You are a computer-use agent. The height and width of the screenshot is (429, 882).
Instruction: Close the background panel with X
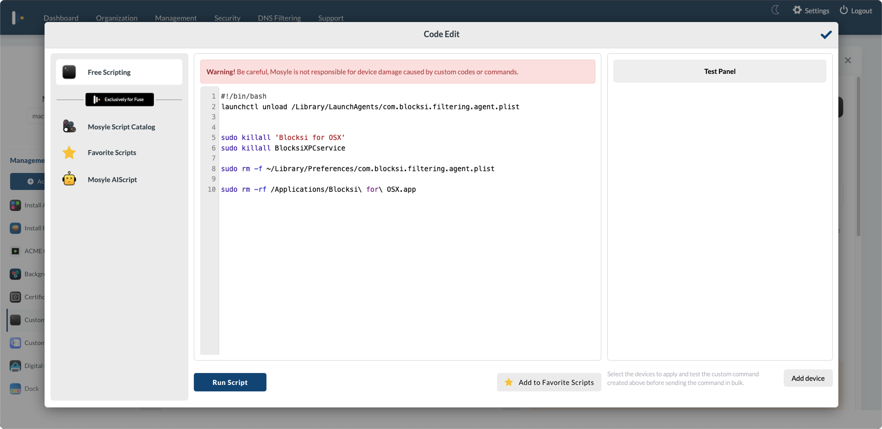coord(848,61)
